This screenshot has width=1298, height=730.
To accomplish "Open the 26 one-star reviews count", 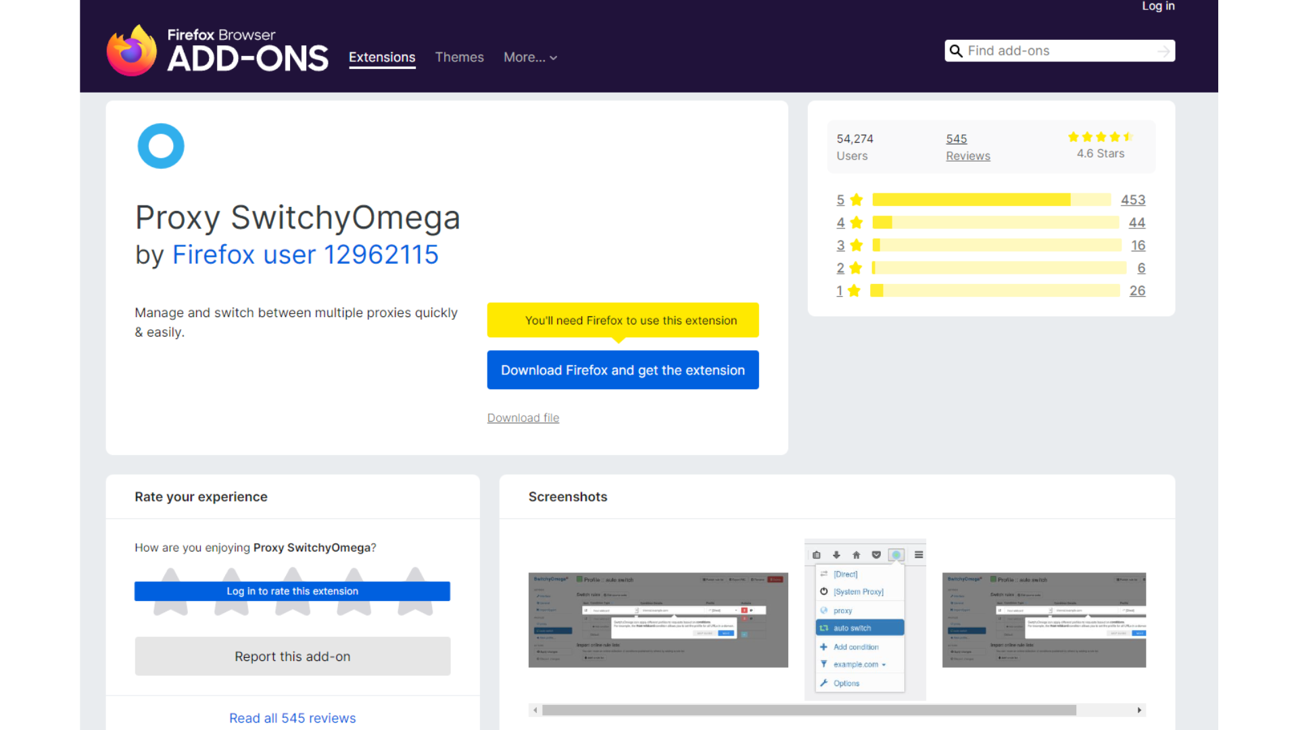I will point(1138,291).
